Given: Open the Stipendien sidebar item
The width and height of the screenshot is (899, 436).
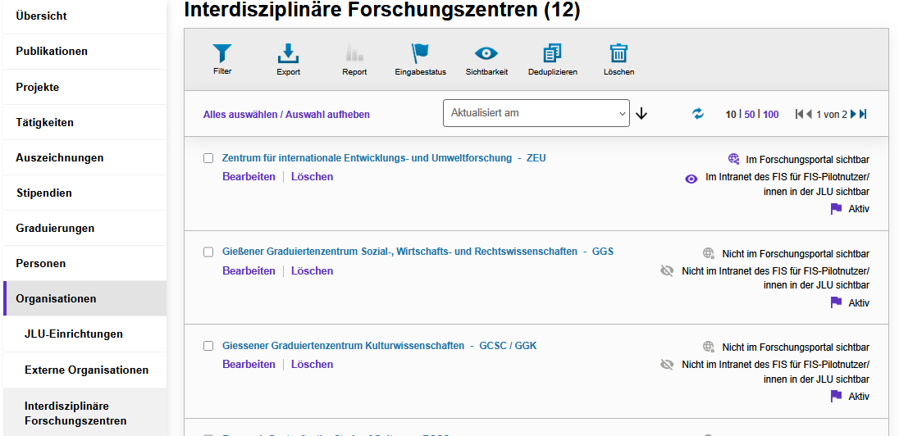Looking at the screenshot, I should pos(84,193).
